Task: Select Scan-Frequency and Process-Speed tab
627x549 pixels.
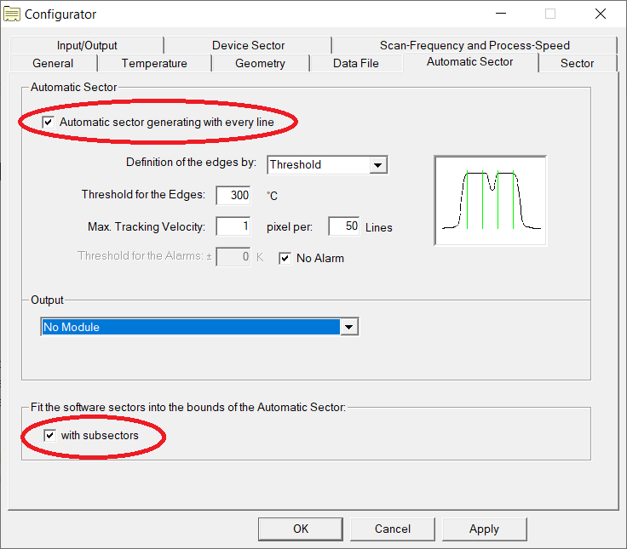Action: 475,45
